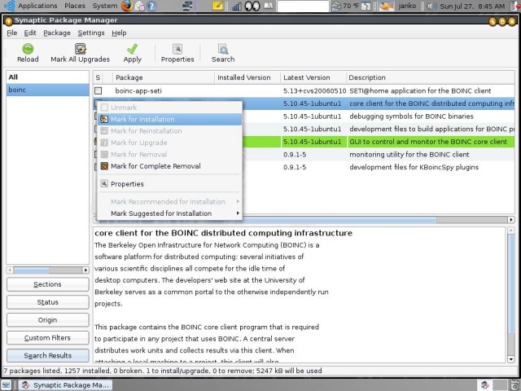521x391 pixels.
Task: Click the Search Results button
Action: (x=47, y=355)
